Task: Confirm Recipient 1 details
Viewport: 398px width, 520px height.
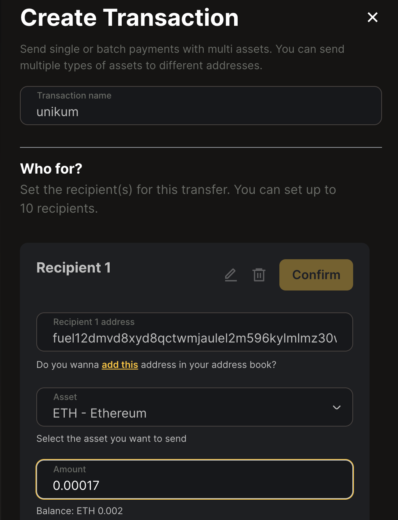Action: [316, 275]
